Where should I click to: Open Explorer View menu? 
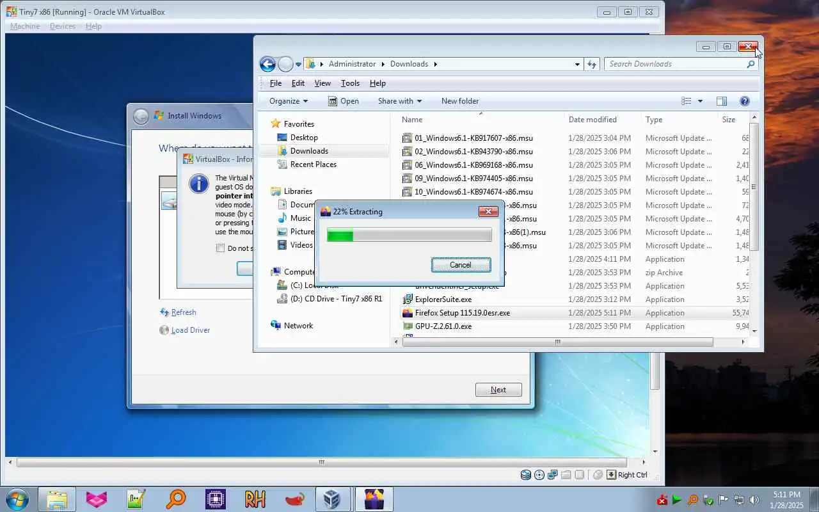322,83
